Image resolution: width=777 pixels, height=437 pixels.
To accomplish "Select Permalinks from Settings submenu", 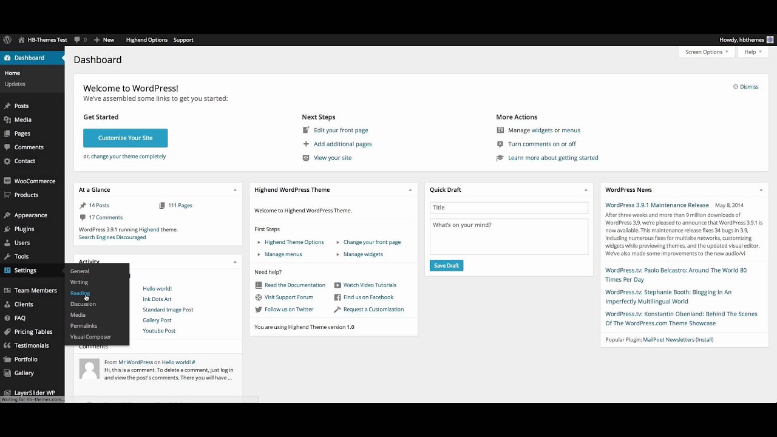I will (84, 326).
